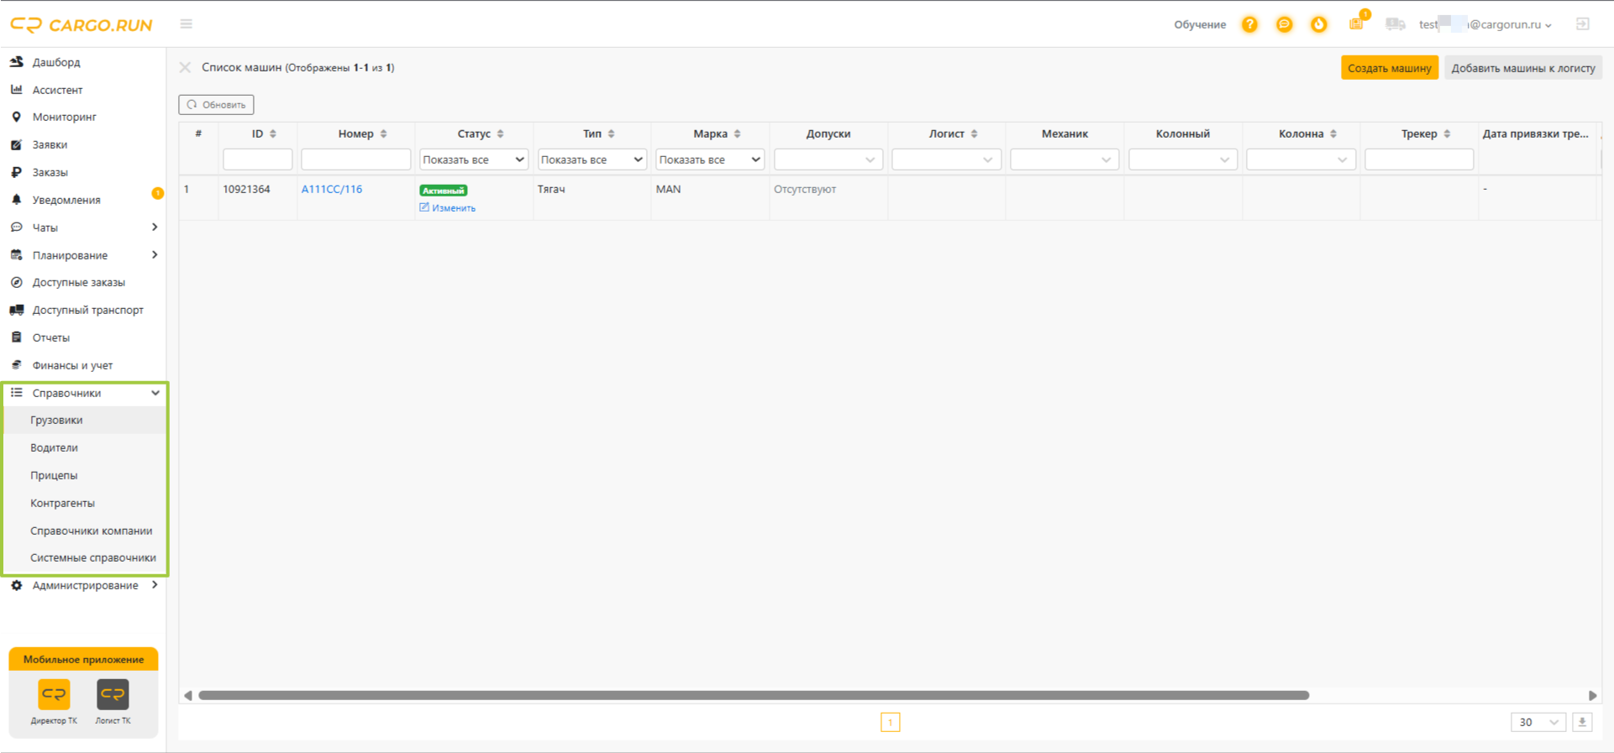Viewport: 1614px width, 753px height.
Task: Sort by Статус using its sort arrows
Action: [500, 134]
